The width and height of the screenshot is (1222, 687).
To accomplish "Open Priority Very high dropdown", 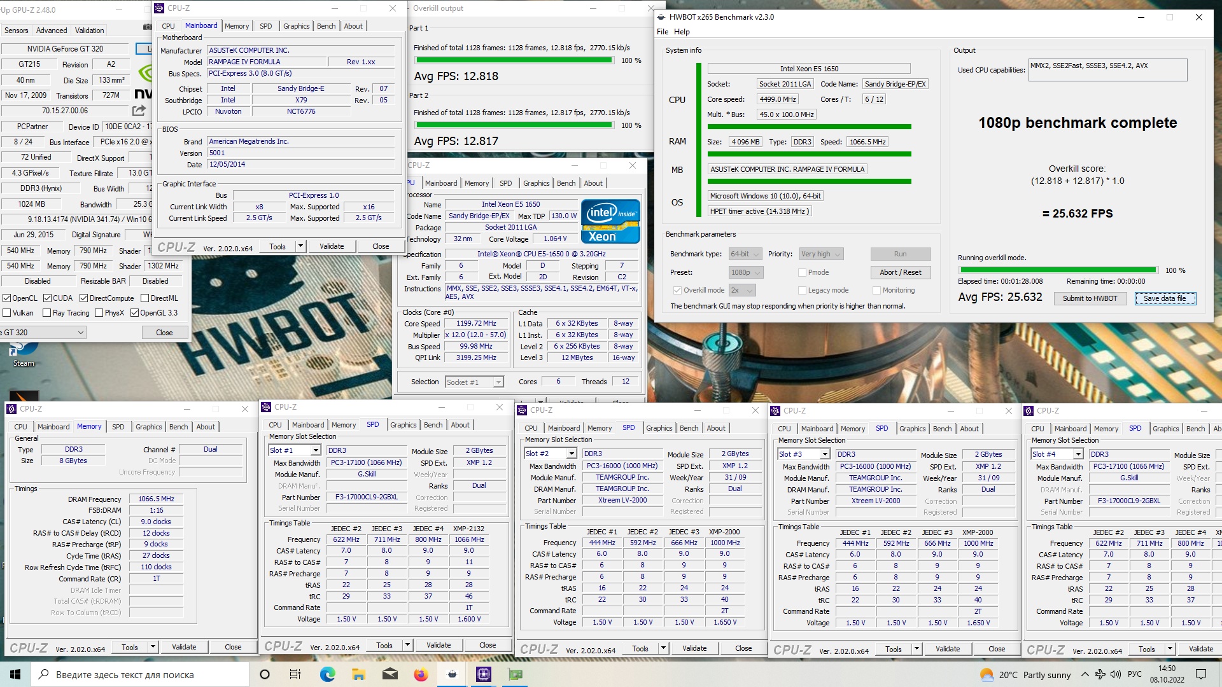I will coord(821,254).
